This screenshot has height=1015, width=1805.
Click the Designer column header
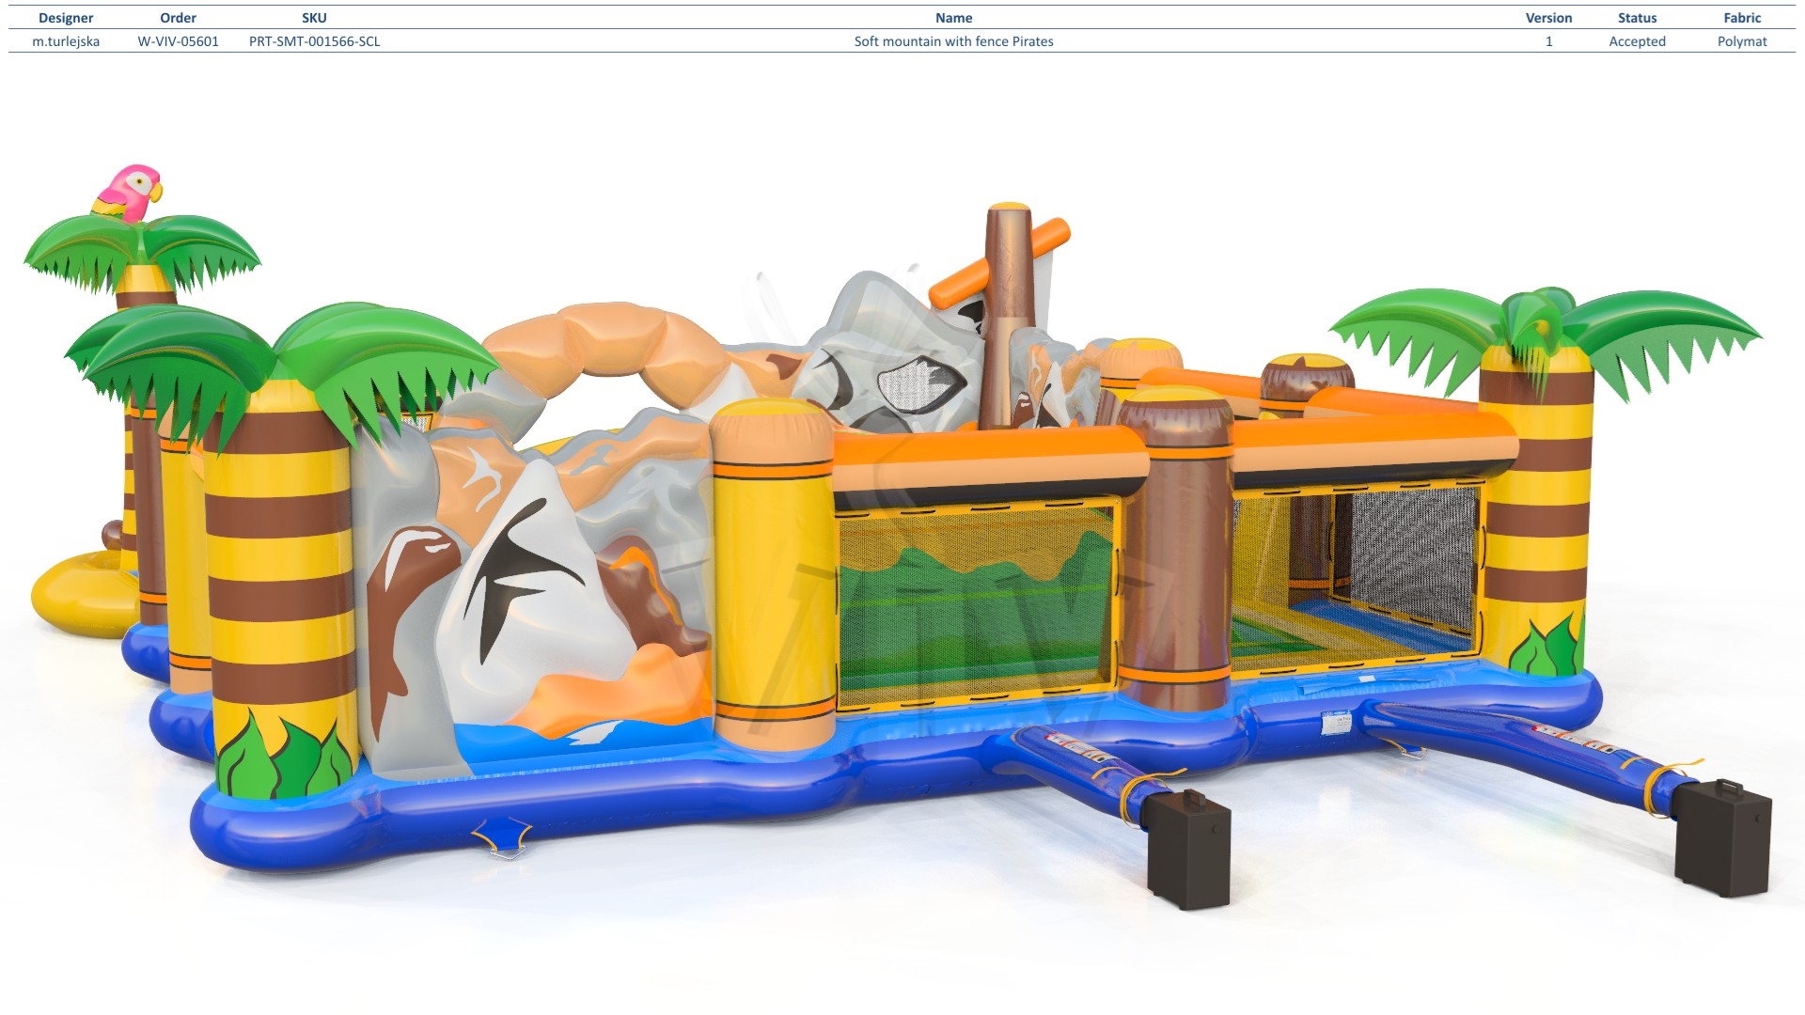point(66,18)
